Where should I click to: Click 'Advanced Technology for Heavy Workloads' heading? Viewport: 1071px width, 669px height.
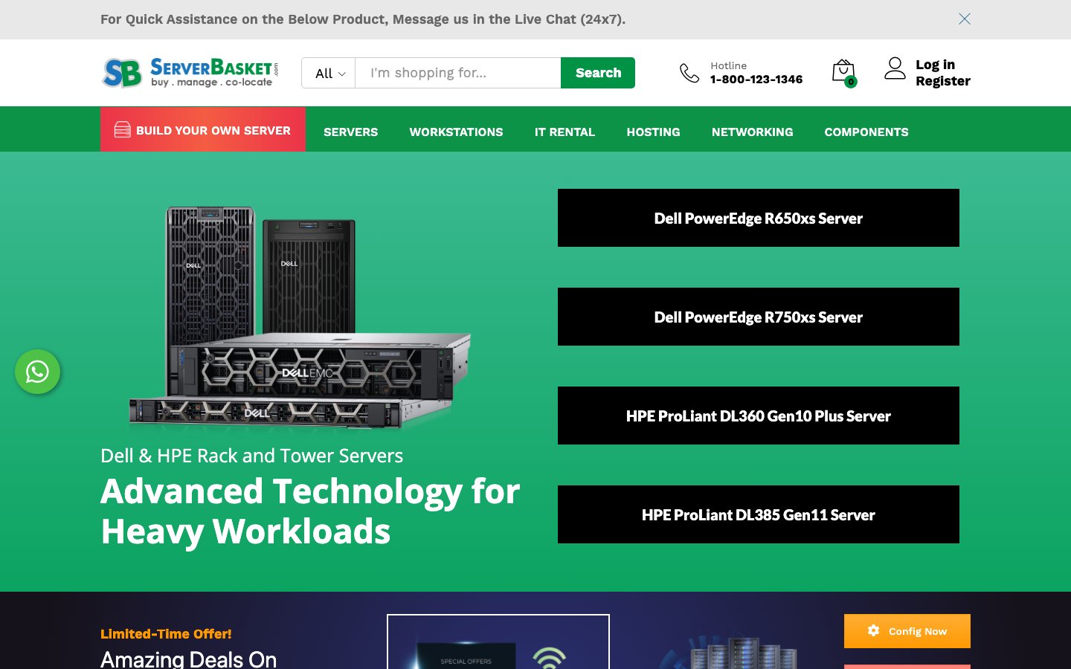(310, 511)
